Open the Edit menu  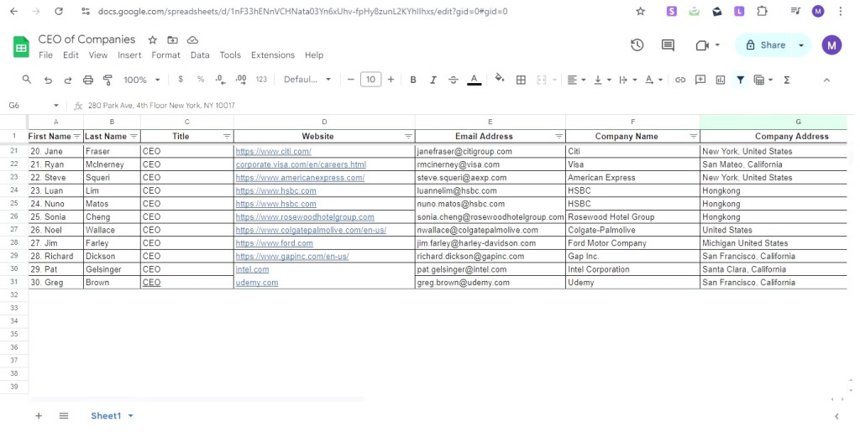[71, 55]
